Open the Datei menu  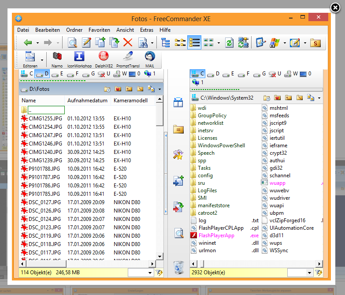coord(23,30)
